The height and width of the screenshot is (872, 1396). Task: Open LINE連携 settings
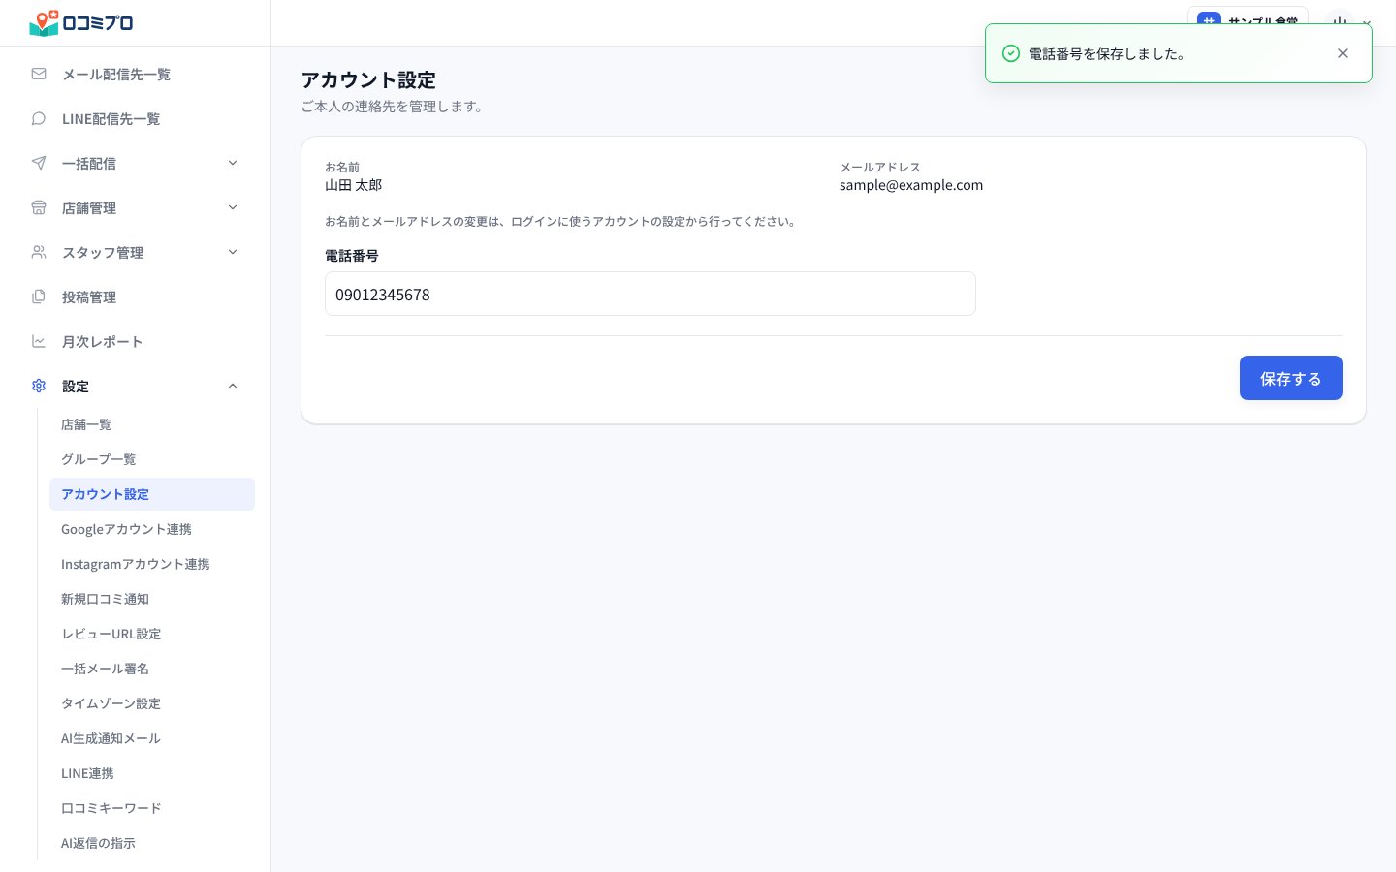click(x=152, y=773)
